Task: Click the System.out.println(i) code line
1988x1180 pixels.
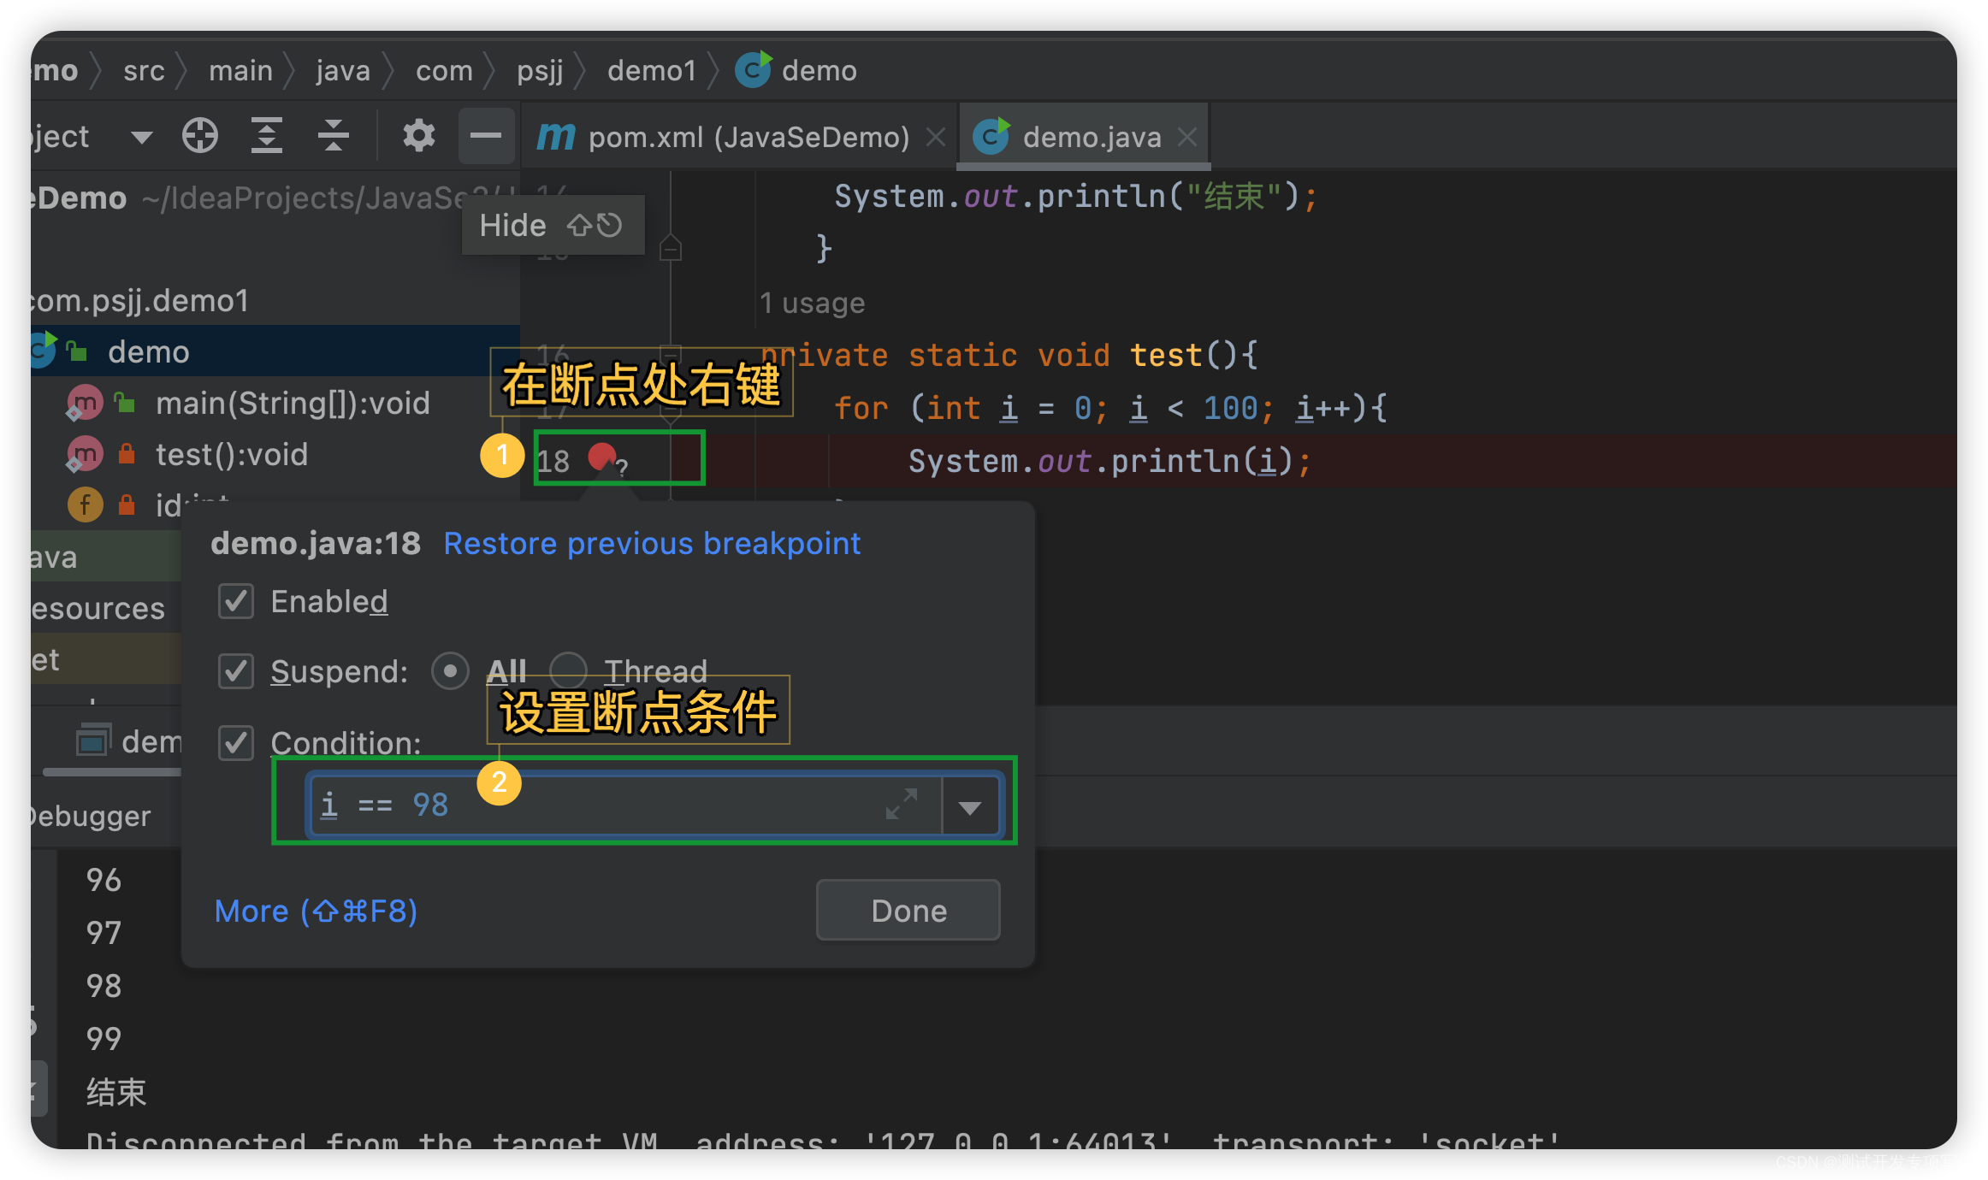Action: point(1109,462)
